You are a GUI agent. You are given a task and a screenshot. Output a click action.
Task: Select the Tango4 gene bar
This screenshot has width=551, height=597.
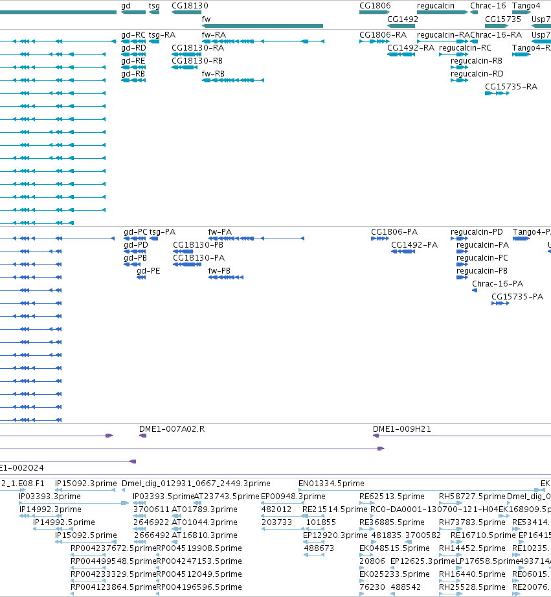click(522, 12)
